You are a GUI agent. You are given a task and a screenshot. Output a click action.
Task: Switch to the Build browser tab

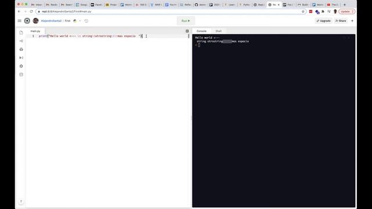tap(303, 5)
